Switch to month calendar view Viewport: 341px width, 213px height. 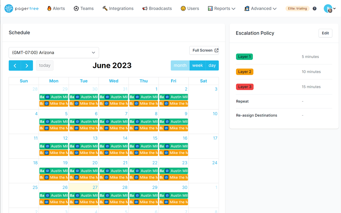point(180,65)
